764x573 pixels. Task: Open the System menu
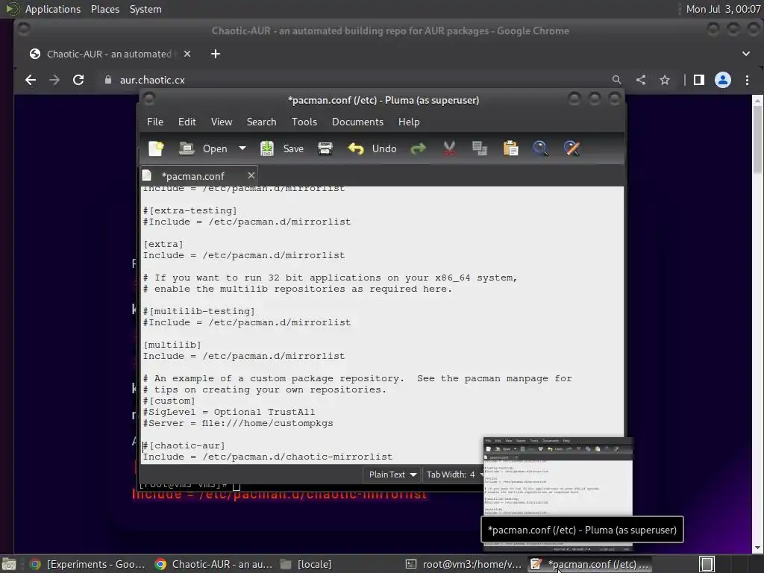(145, 9)
